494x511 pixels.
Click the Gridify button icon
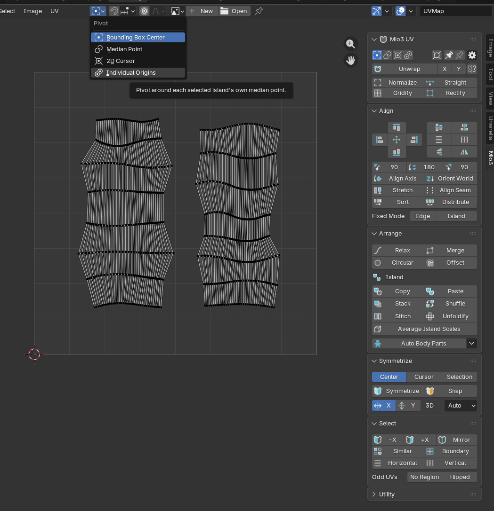click(x=378, y=93)
